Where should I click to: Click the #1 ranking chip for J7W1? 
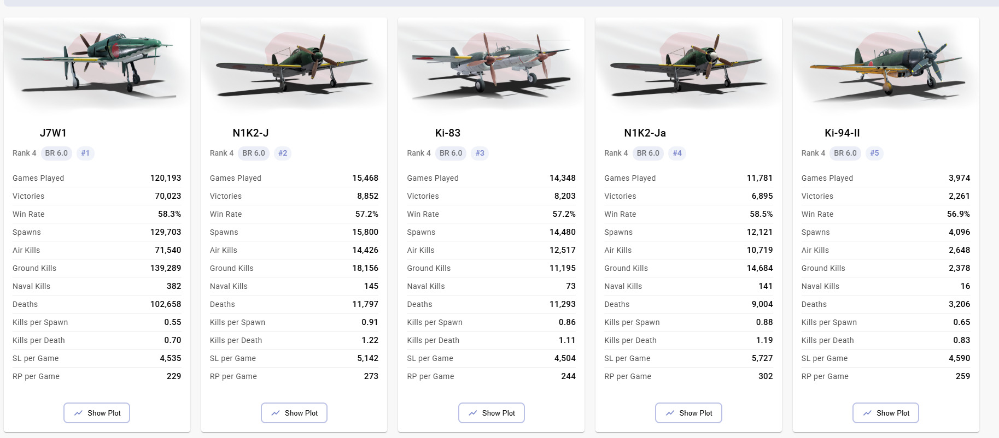click(x=85, y=153)
